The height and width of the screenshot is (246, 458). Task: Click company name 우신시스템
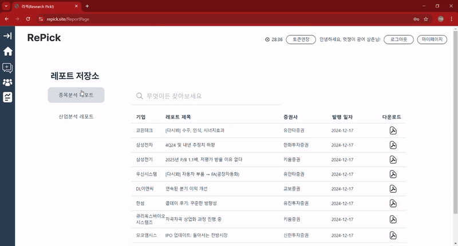coord(147,174)
